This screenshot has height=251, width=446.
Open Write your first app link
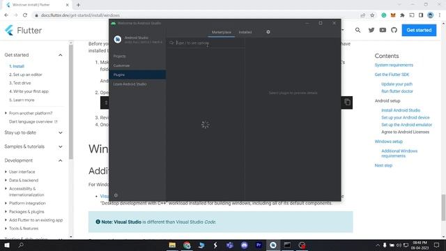click(29, 91)
